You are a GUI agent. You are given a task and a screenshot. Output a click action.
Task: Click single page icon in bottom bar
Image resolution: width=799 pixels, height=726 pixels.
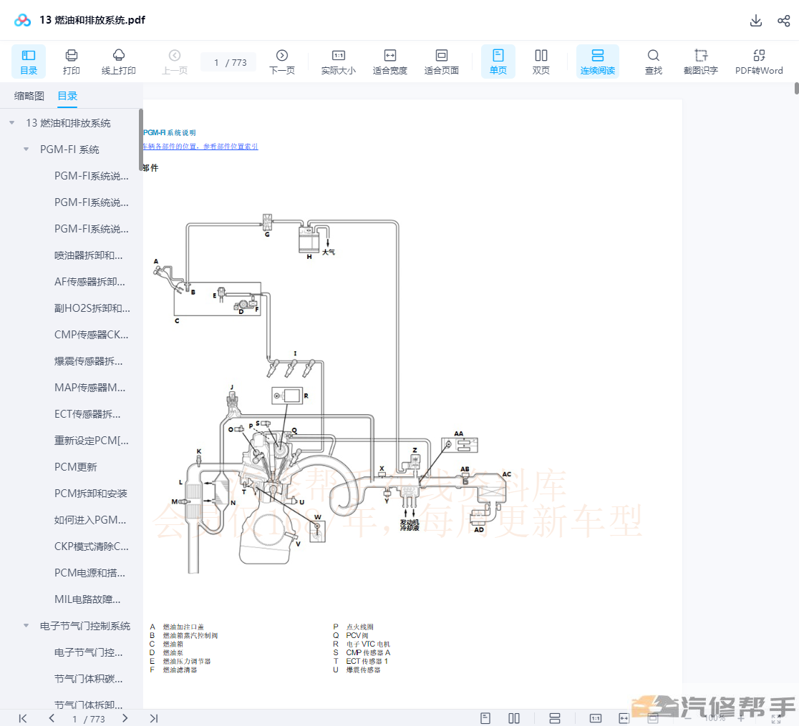tap(485, 718)
